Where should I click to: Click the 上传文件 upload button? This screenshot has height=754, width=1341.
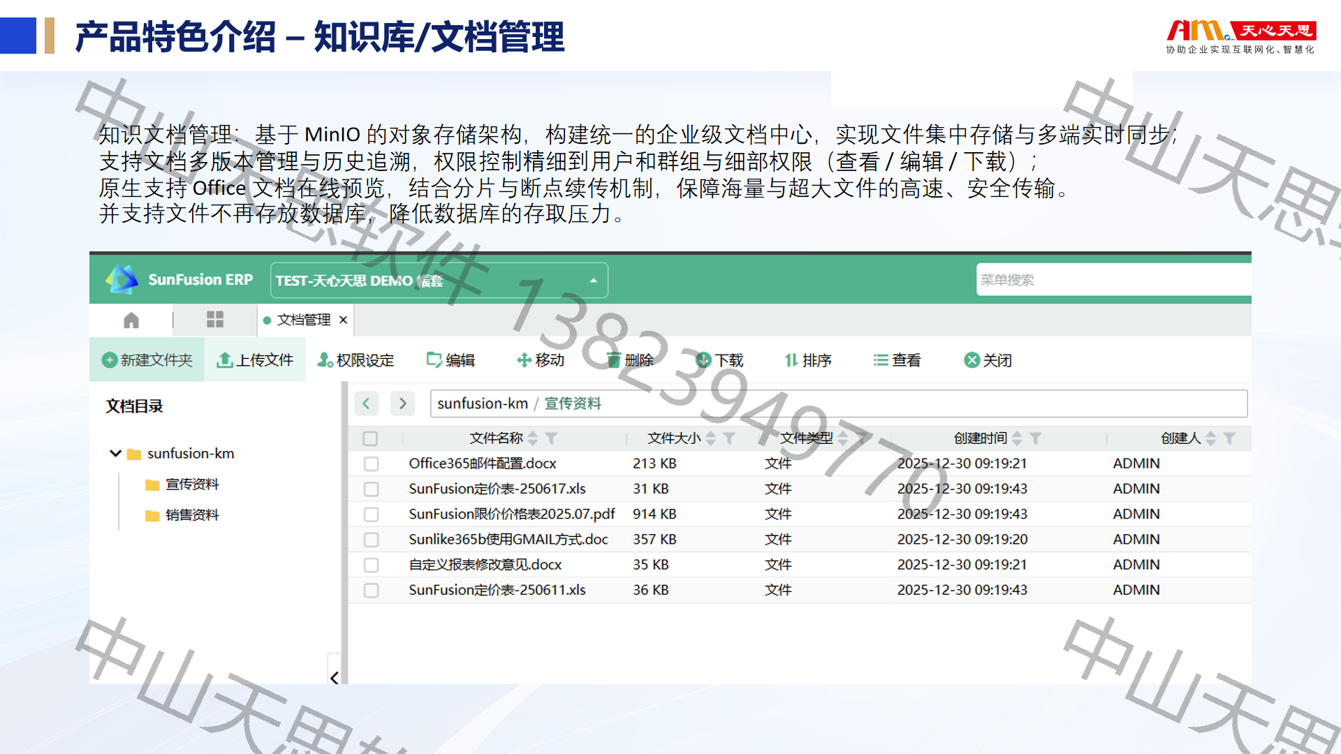(255, 360)
